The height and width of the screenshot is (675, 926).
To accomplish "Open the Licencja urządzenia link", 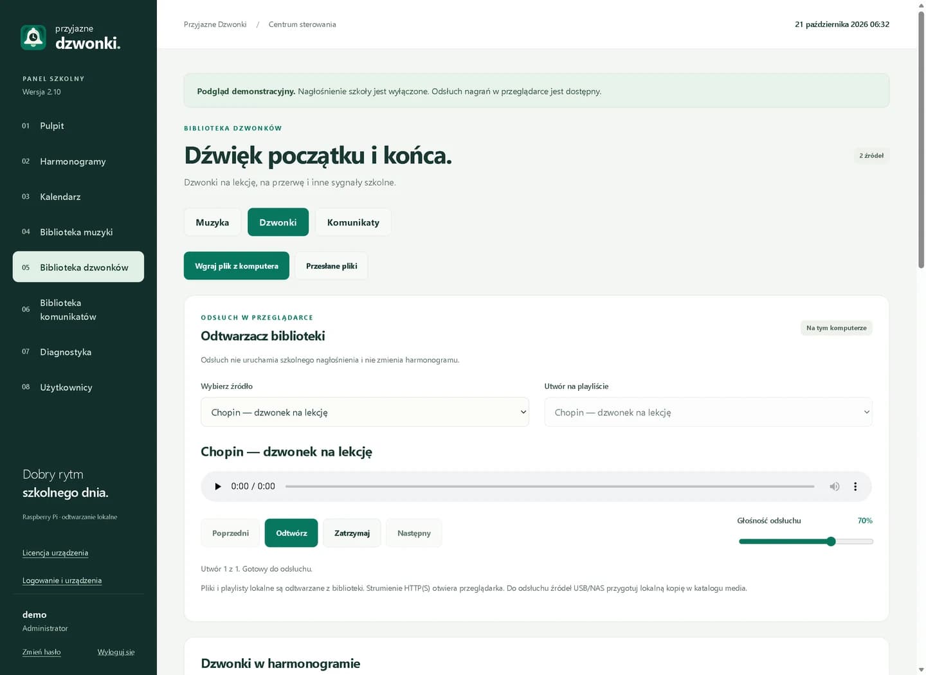I will tap(55, 553).
